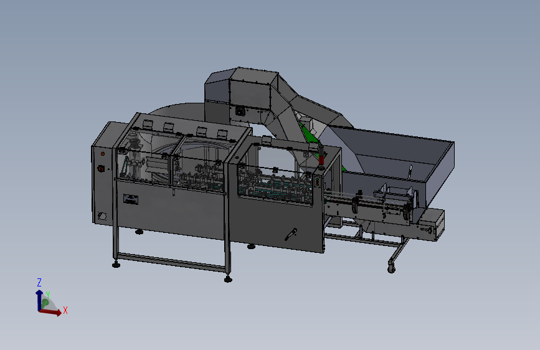Select the outfeed conveyor end box

point(431,225)
